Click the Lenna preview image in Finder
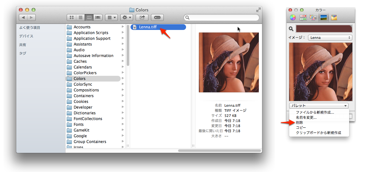 [x=229, y=62]
